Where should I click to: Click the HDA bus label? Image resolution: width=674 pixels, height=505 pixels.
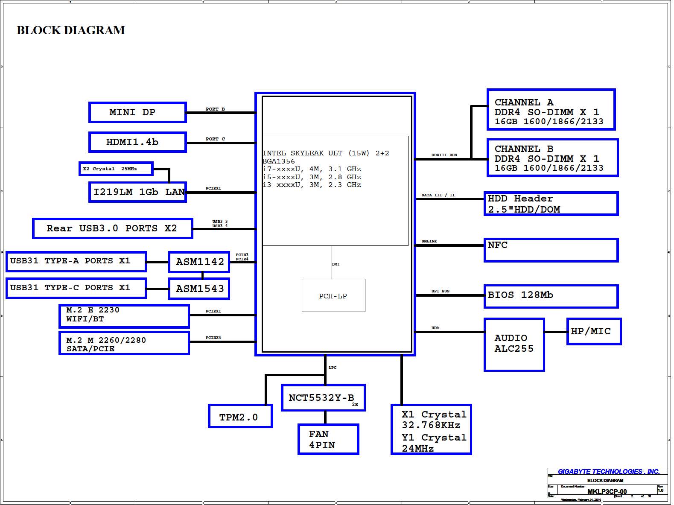click(435, 328)
